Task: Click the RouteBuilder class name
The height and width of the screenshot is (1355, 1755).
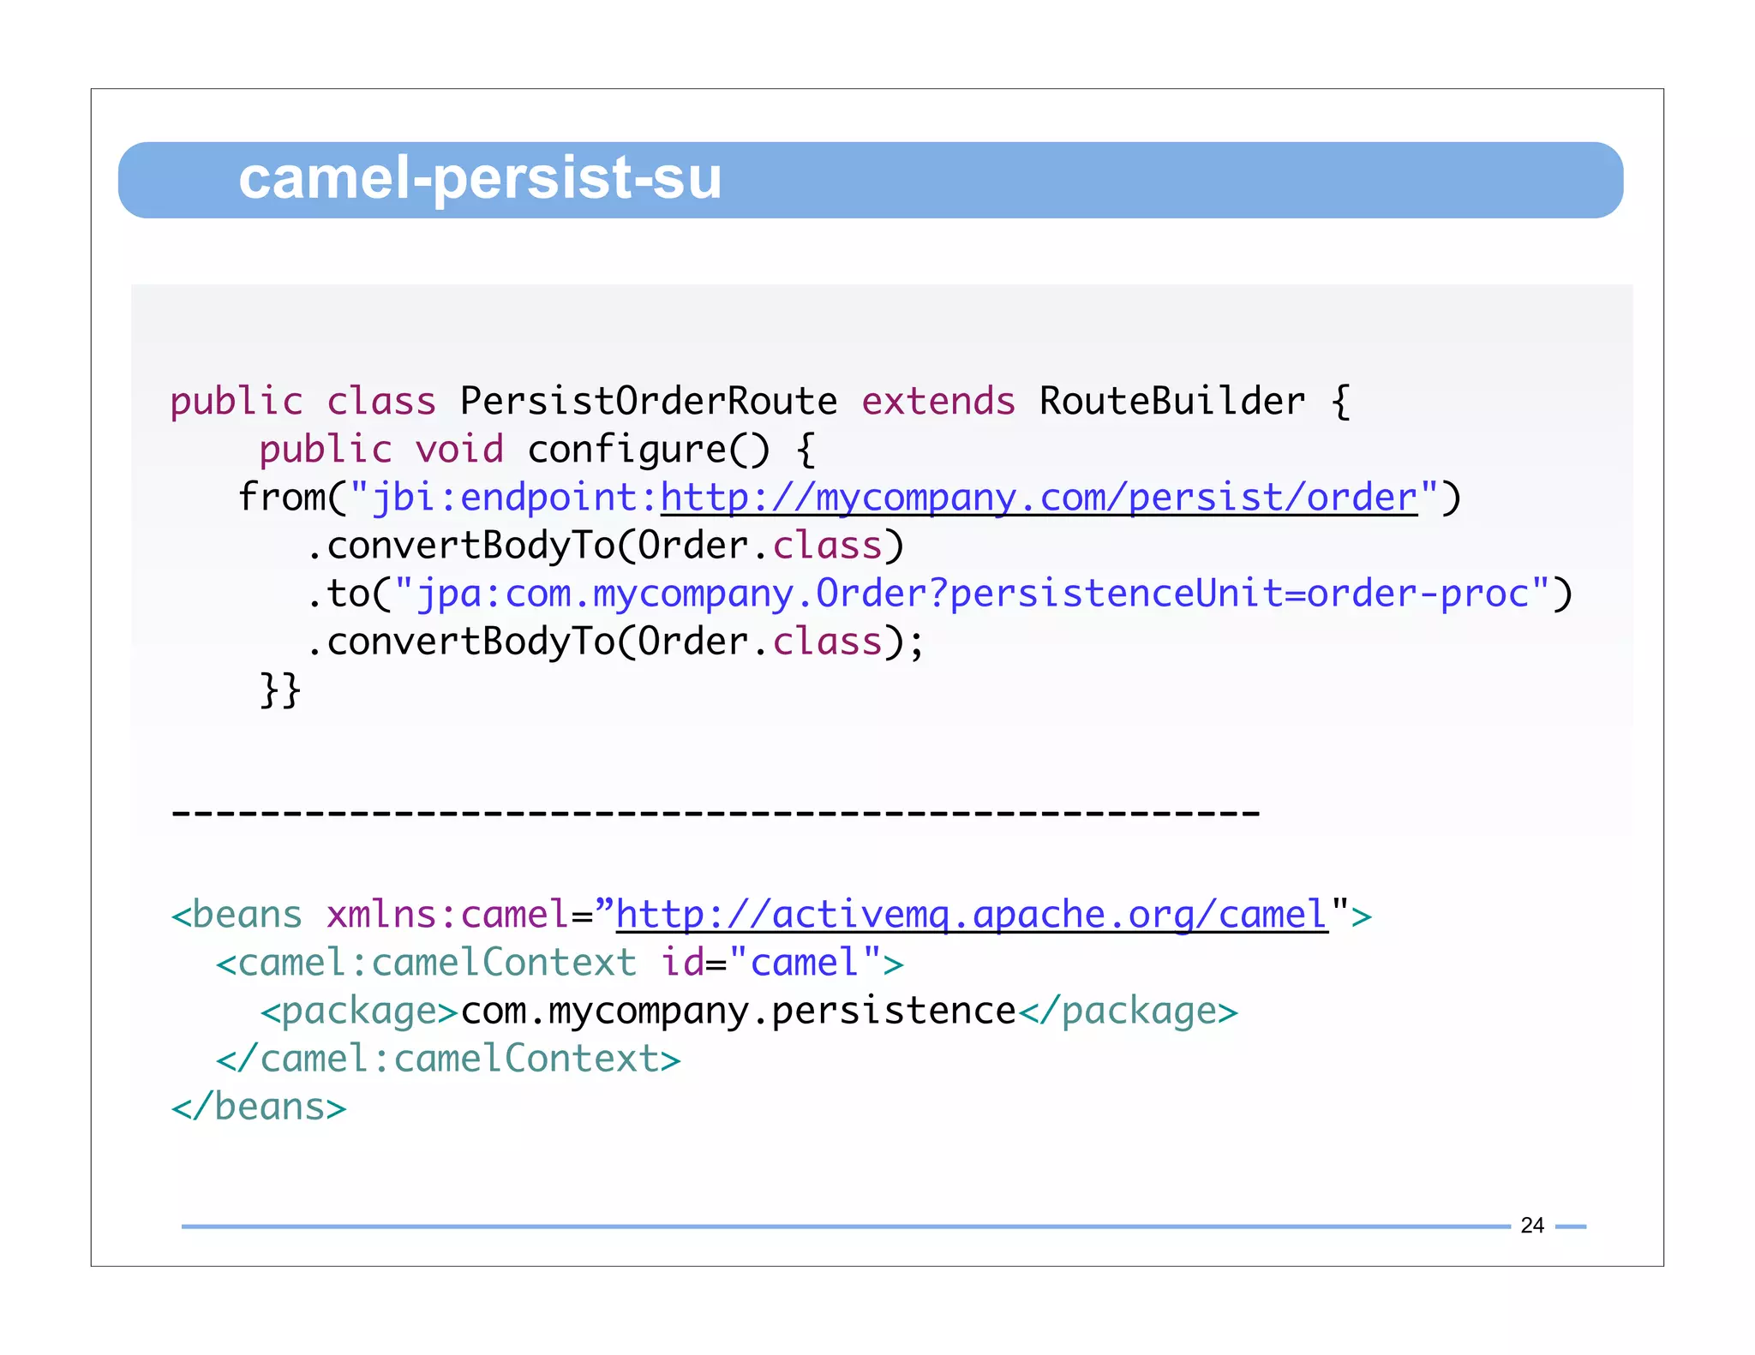Action: click(x=1172, y=401)
